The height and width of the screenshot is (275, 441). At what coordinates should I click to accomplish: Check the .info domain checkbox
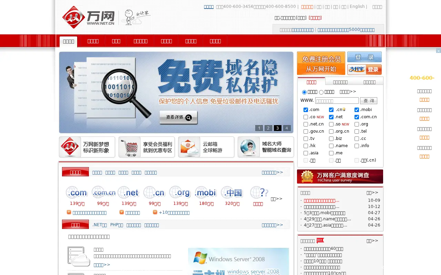[357, 146]
